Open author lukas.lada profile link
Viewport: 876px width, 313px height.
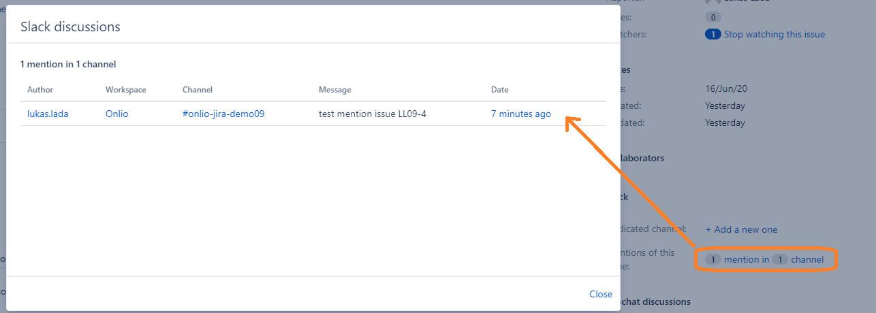[x=48, y=114]
